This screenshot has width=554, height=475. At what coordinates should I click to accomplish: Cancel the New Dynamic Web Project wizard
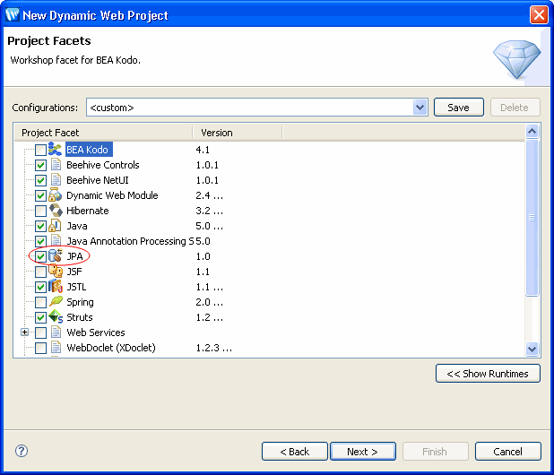507,452
